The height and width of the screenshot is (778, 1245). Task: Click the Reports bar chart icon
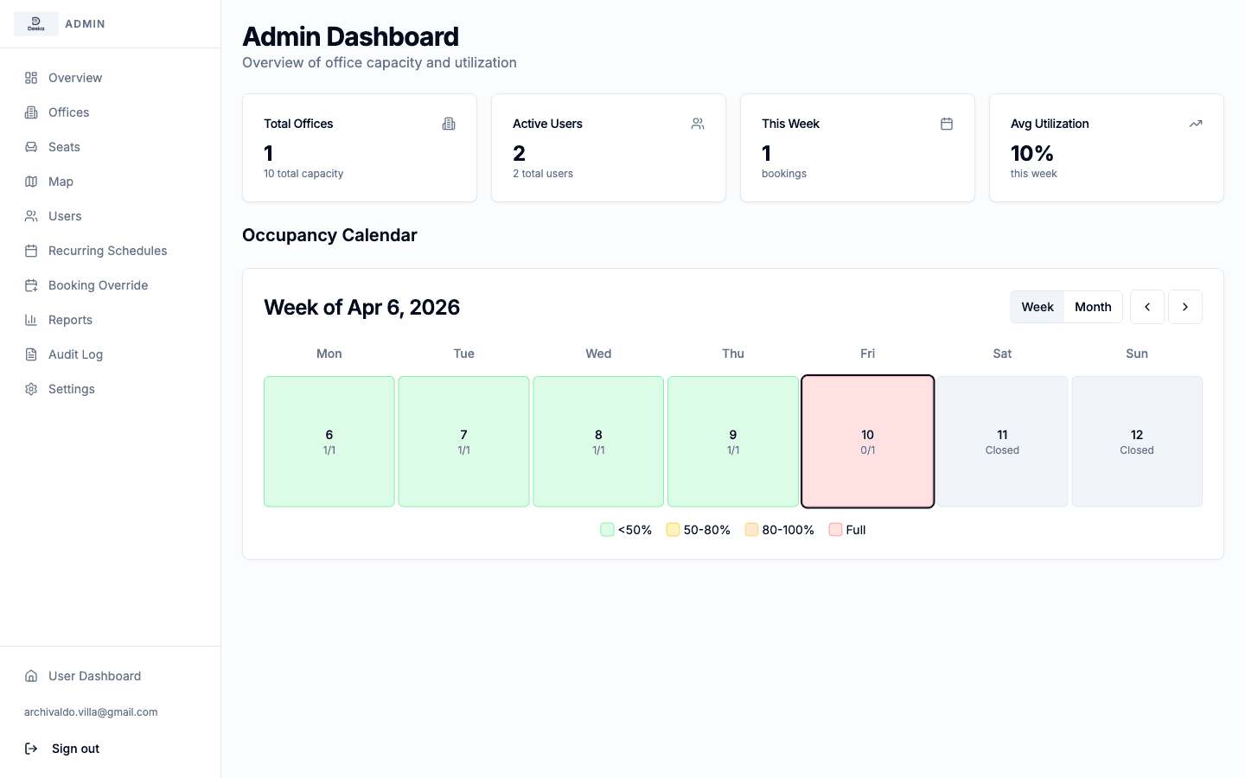point(31,320)
